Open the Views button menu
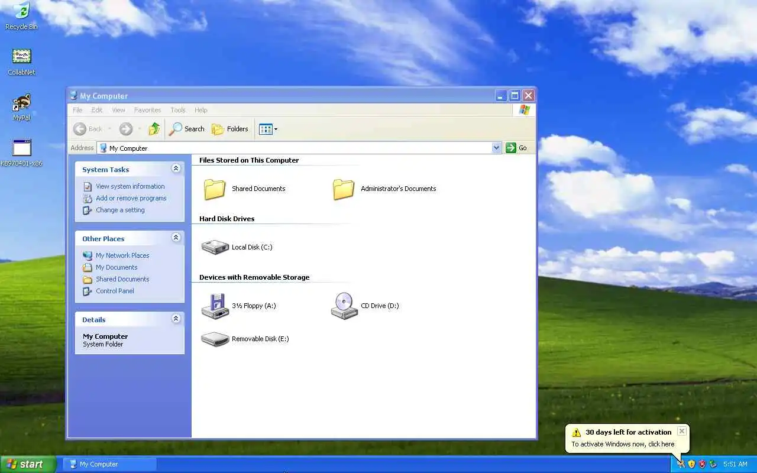This screenshot has width=757, height=473. (268, 129)
